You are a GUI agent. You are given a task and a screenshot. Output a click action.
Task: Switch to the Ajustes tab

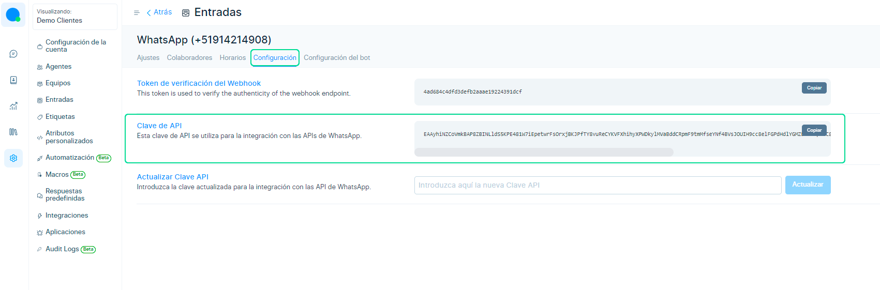[148, 58]
